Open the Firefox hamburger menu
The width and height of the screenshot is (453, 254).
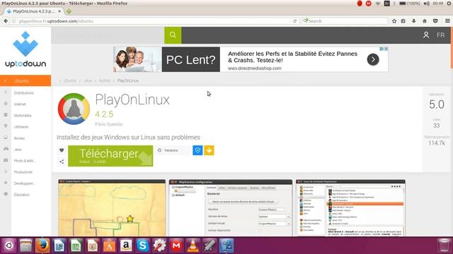pyautogui.click(x=447, y=21)
